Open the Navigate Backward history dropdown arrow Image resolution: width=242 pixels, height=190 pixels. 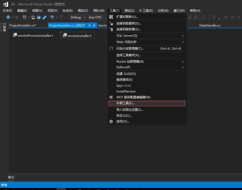point(12,17)
